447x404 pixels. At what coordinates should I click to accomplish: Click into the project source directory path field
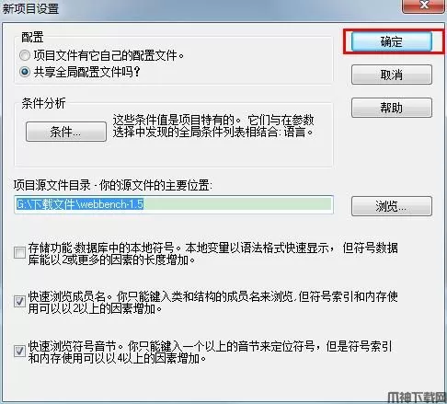pos(174,204)
